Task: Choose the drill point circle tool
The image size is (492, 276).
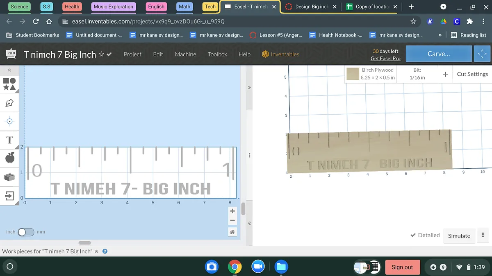Action: pyautogui.click(x=9, y=121)
